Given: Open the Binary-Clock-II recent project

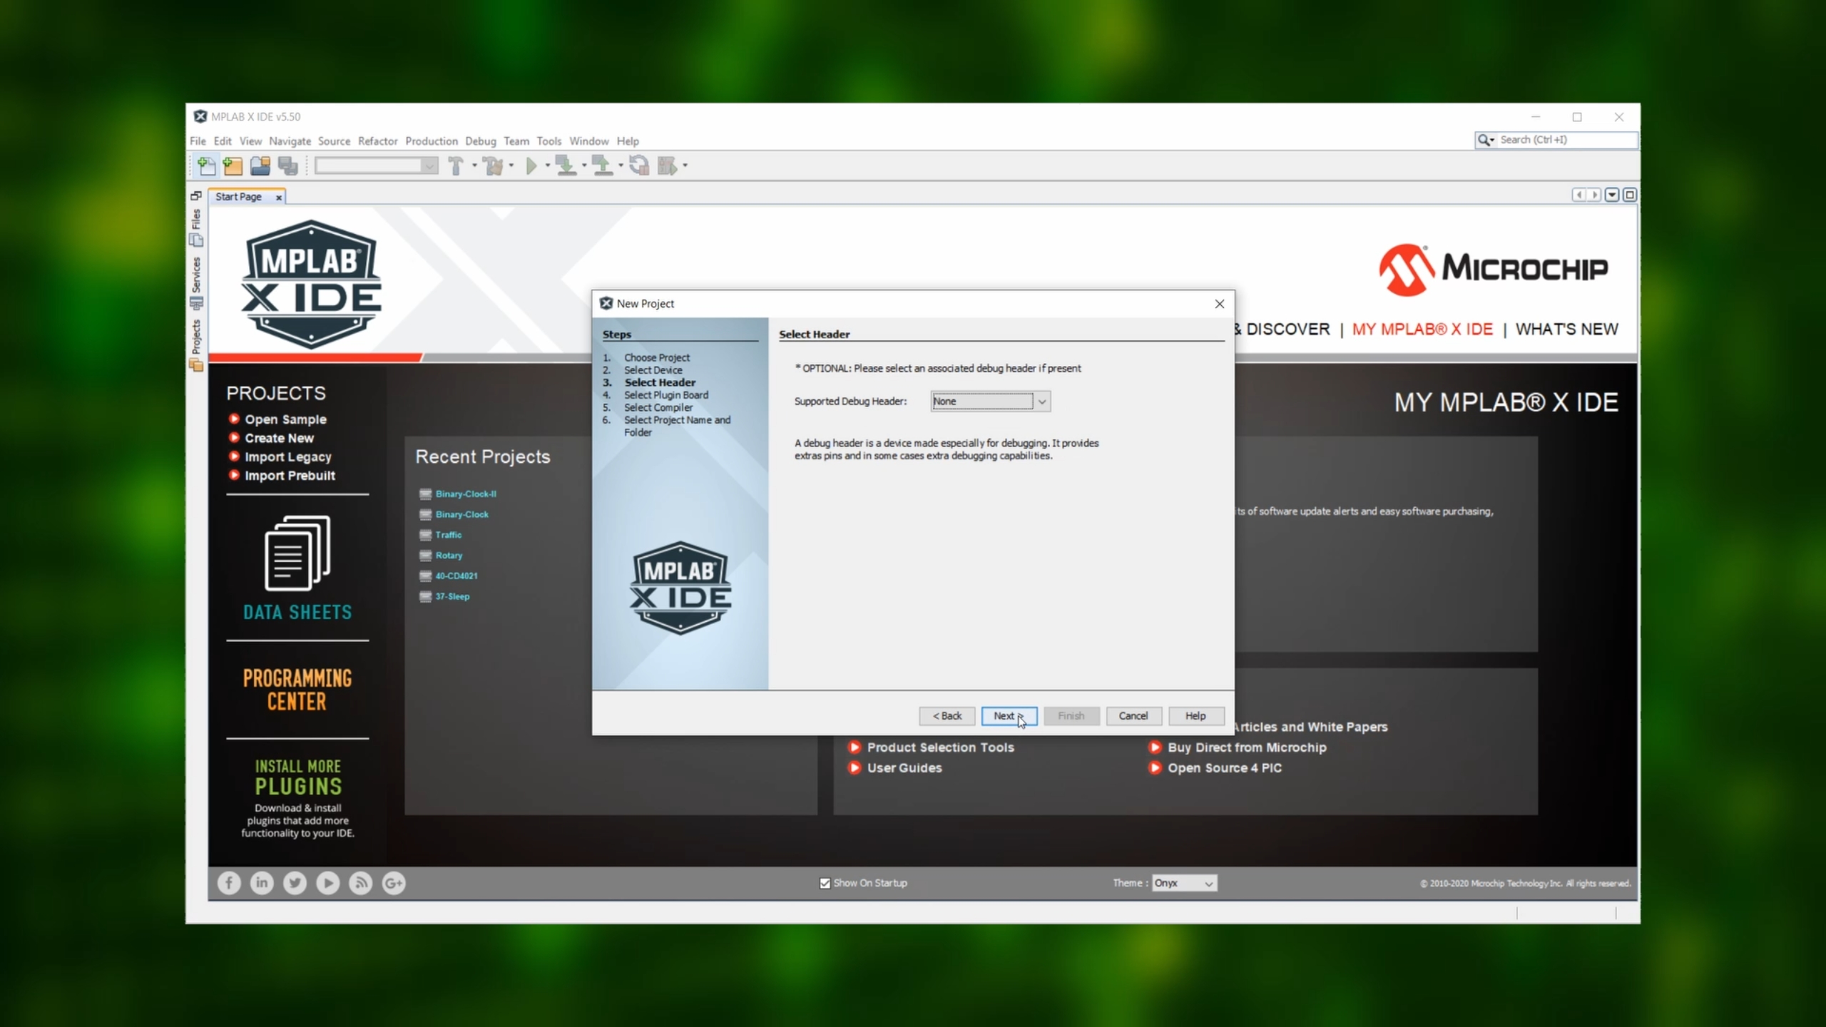Looking at the screenshot, I should point(466,494).
